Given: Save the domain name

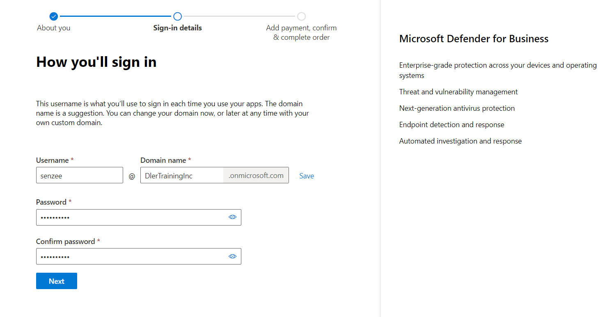Looking at the screenshot, I should pyautogui.click(x=307, y=176).
